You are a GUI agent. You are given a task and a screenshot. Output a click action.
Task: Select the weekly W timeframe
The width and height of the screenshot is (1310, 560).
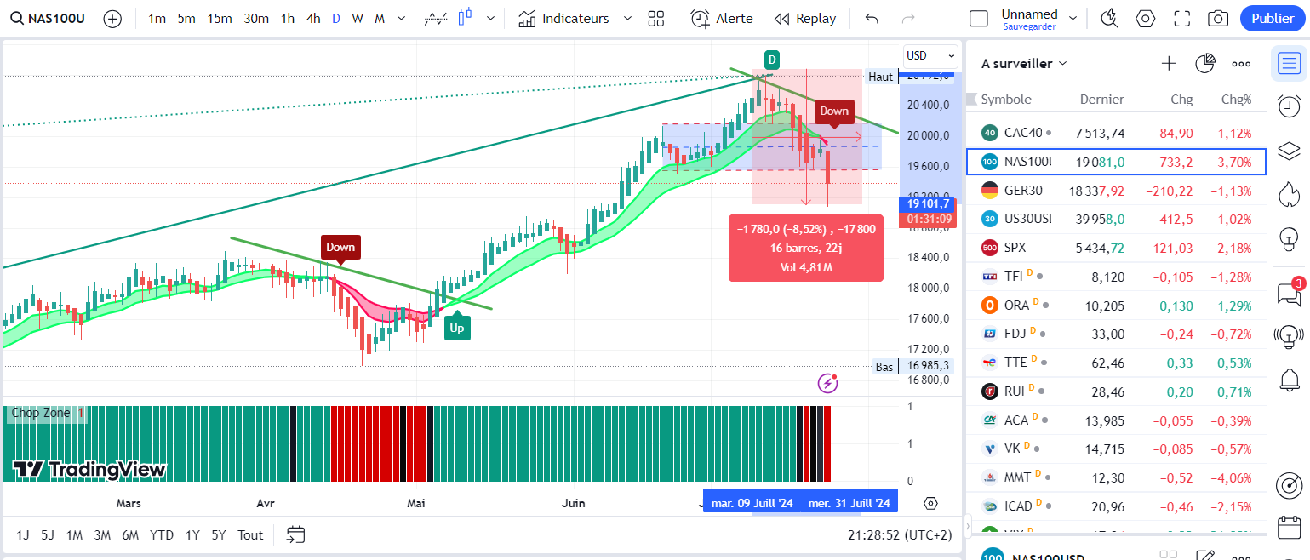[358, 19]
